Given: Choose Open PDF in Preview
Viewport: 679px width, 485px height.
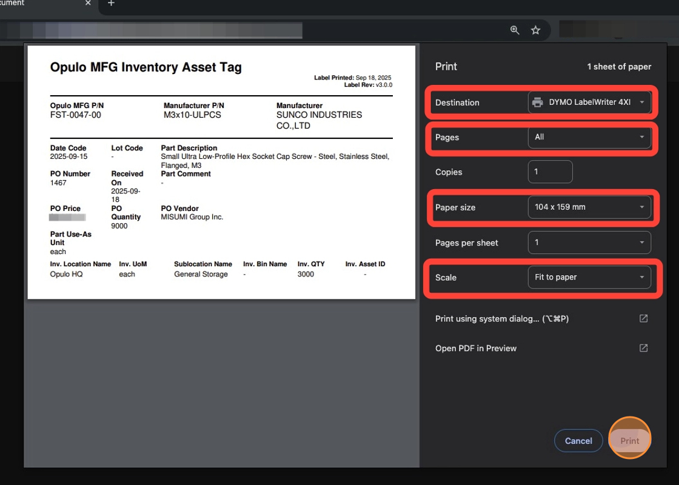Looking at the screenshot, I should (476, 348).
